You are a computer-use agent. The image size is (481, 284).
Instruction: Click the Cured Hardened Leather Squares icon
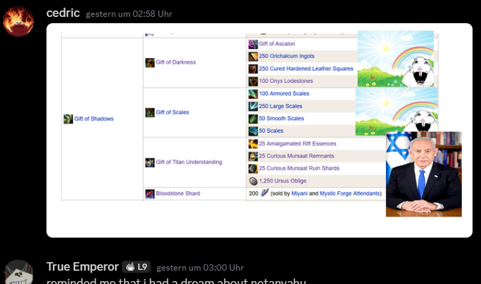pyautogui.click(x=253, y=69)
